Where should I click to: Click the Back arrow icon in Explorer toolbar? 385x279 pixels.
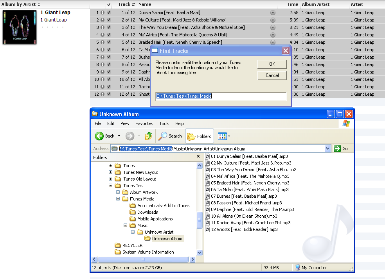pos(99,136)
